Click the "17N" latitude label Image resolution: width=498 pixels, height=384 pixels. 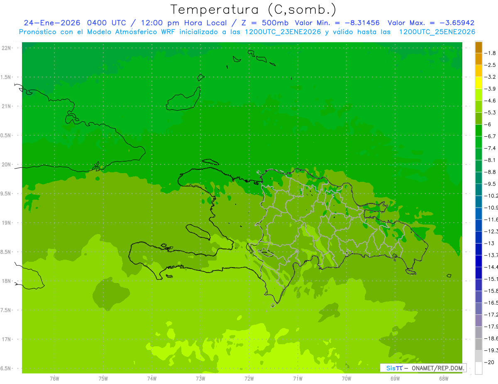coord(7,339)
